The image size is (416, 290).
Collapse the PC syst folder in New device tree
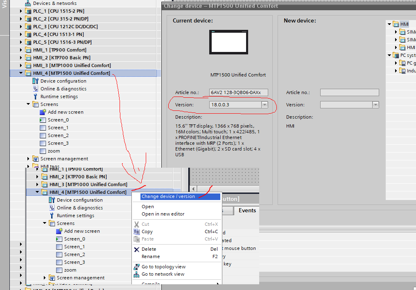tap(389, 55)
